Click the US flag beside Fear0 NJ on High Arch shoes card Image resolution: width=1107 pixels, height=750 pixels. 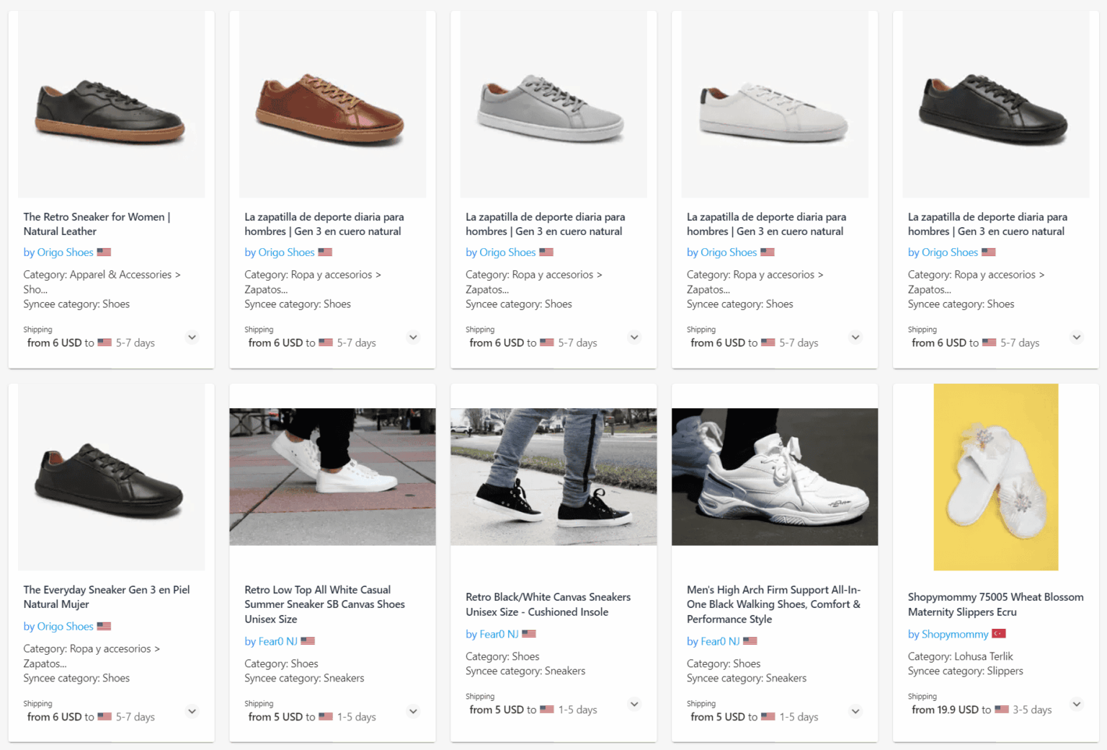tap(750, 640)
